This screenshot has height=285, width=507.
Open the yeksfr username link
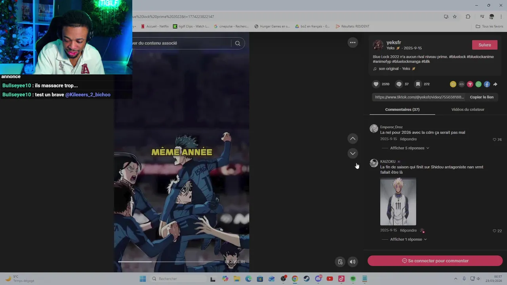point(394,42)
